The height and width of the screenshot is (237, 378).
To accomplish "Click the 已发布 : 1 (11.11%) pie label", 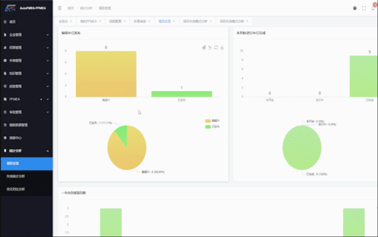I will click(100, 123).
